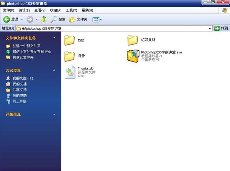This screenshot has width=230, height=171.
Task: Collapse the 文件和文件夹任务 panel
Action: pos(54,38)
